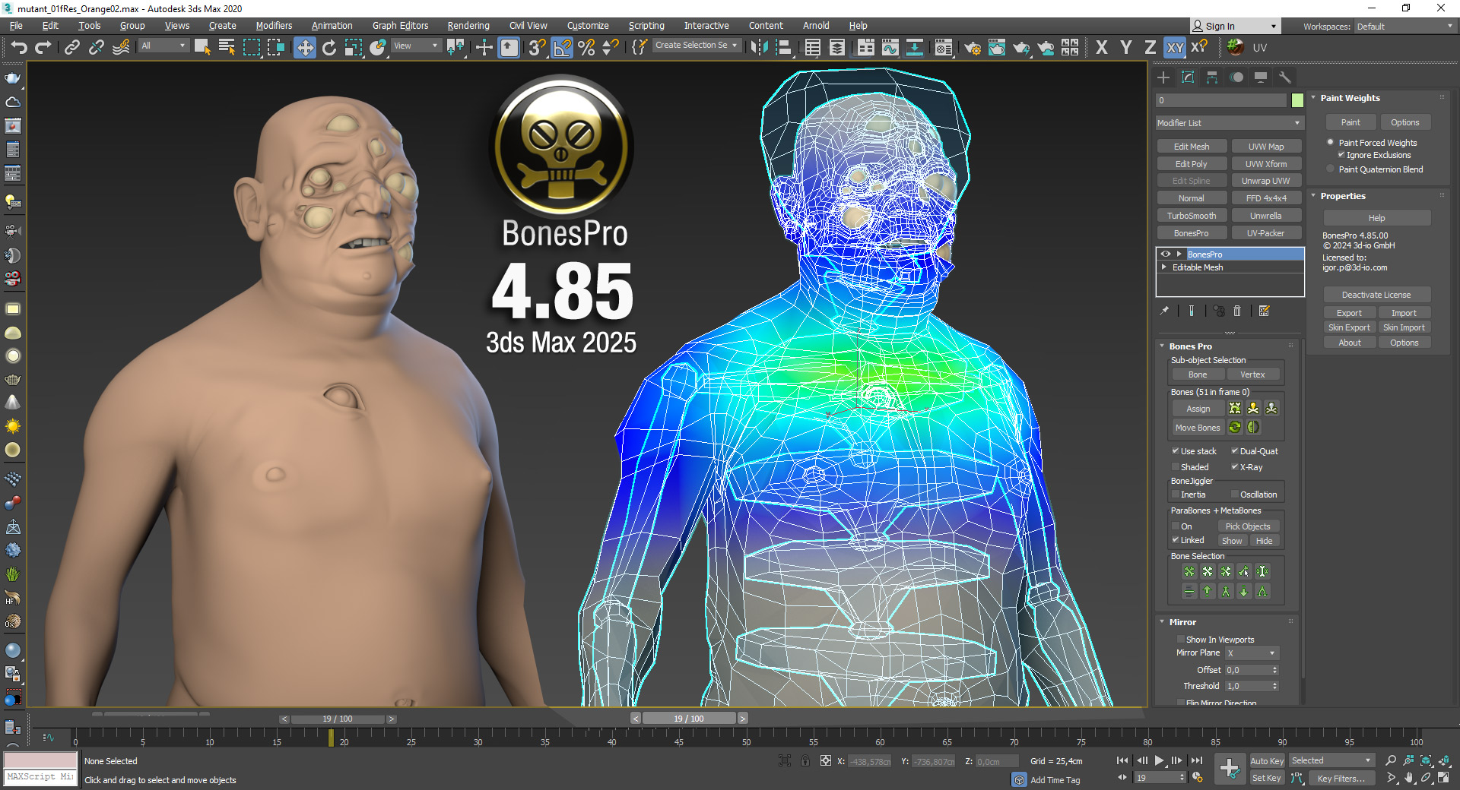The height and width of the screenshot is (790, 1460).
Task: Restrict to X axis constraint
Action: coord(1102,48)
